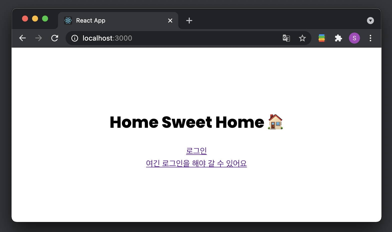This screenshot has height=232, width=392.
Task: Open Google Translate icon in address bar
Action: tap(286, 38)
